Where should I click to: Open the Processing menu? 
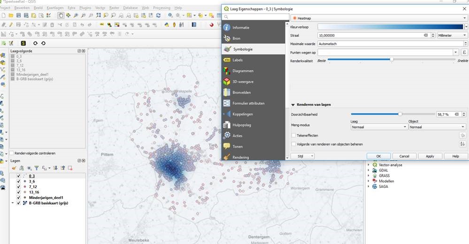pos(161,8)
